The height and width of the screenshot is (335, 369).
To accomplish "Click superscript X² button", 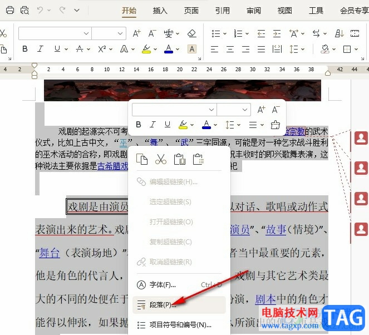I will click(102, 49).
